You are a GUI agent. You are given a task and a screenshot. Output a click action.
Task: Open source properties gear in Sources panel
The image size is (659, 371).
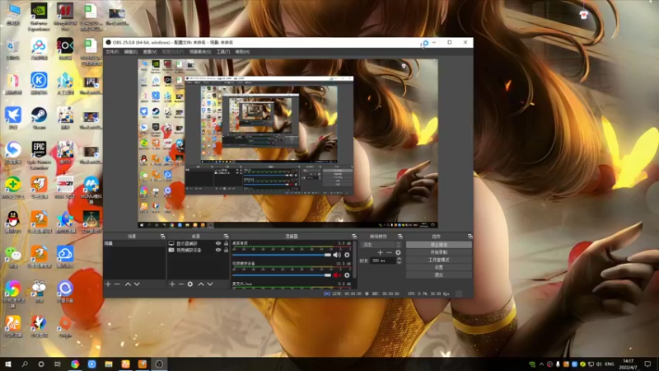(190, 284)
